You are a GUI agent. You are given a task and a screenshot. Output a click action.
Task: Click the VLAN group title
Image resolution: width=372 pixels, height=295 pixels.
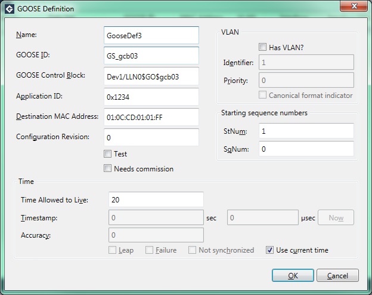pos(230,32)
